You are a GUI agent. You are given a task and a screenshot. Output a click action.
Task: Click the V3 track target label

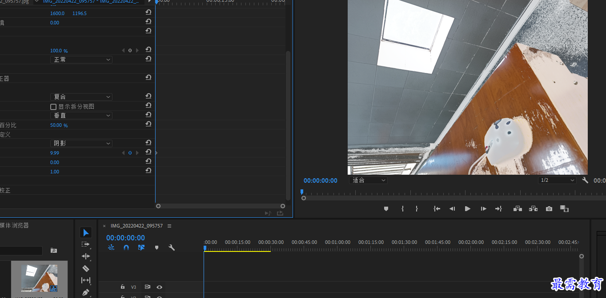tap(133, 287)
